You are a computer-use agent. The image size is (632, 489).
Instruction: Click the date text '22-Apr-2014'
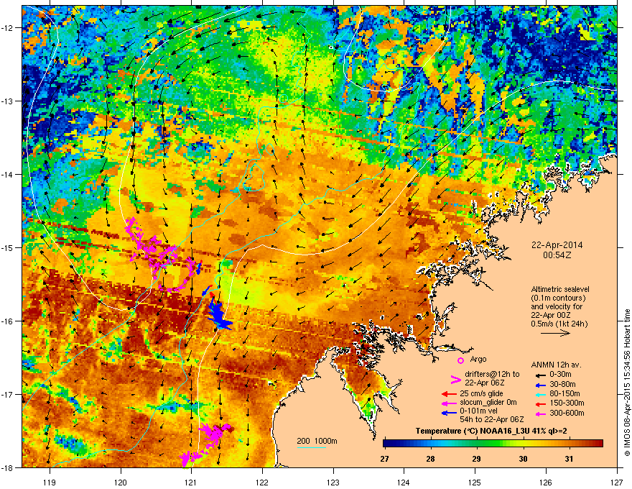point(557,245)
